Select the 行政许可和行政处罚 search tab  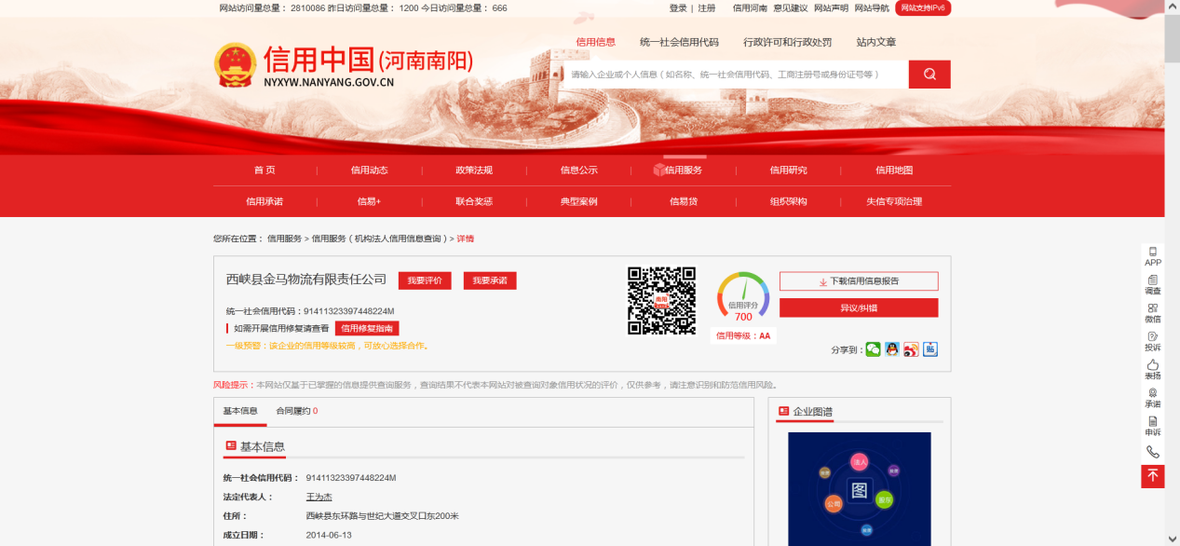pyautogui.click(x=787, y=42)
